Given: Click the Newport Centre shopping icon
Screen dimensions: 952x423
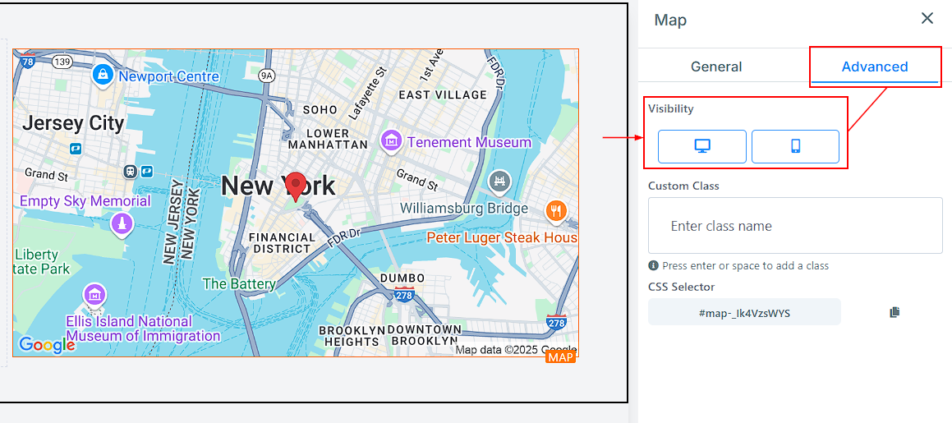Looking at the screenshot, I should pyautogui.click(x=103, y=76).
